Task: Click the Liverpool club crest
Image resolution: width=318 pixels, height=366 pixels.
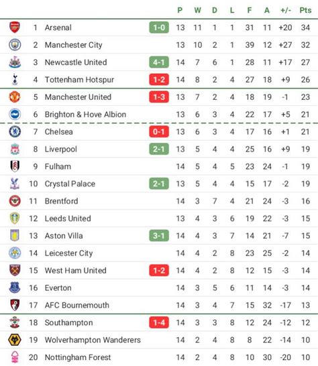Action: coord(15,149)
